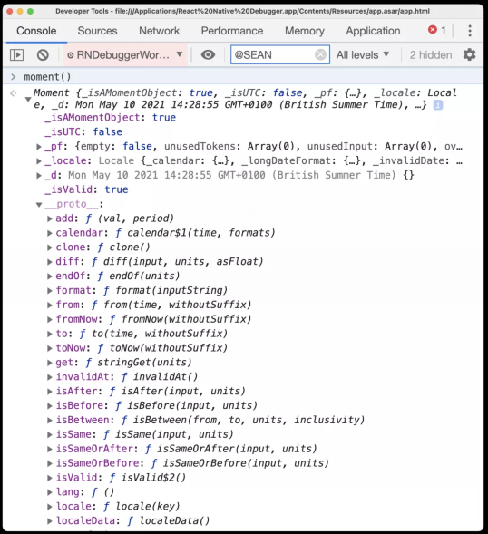The width and height of the screenshot is (488, 534).
Task: Open the RNDebuggerWorker context dropdown
Action: (125, 54)
